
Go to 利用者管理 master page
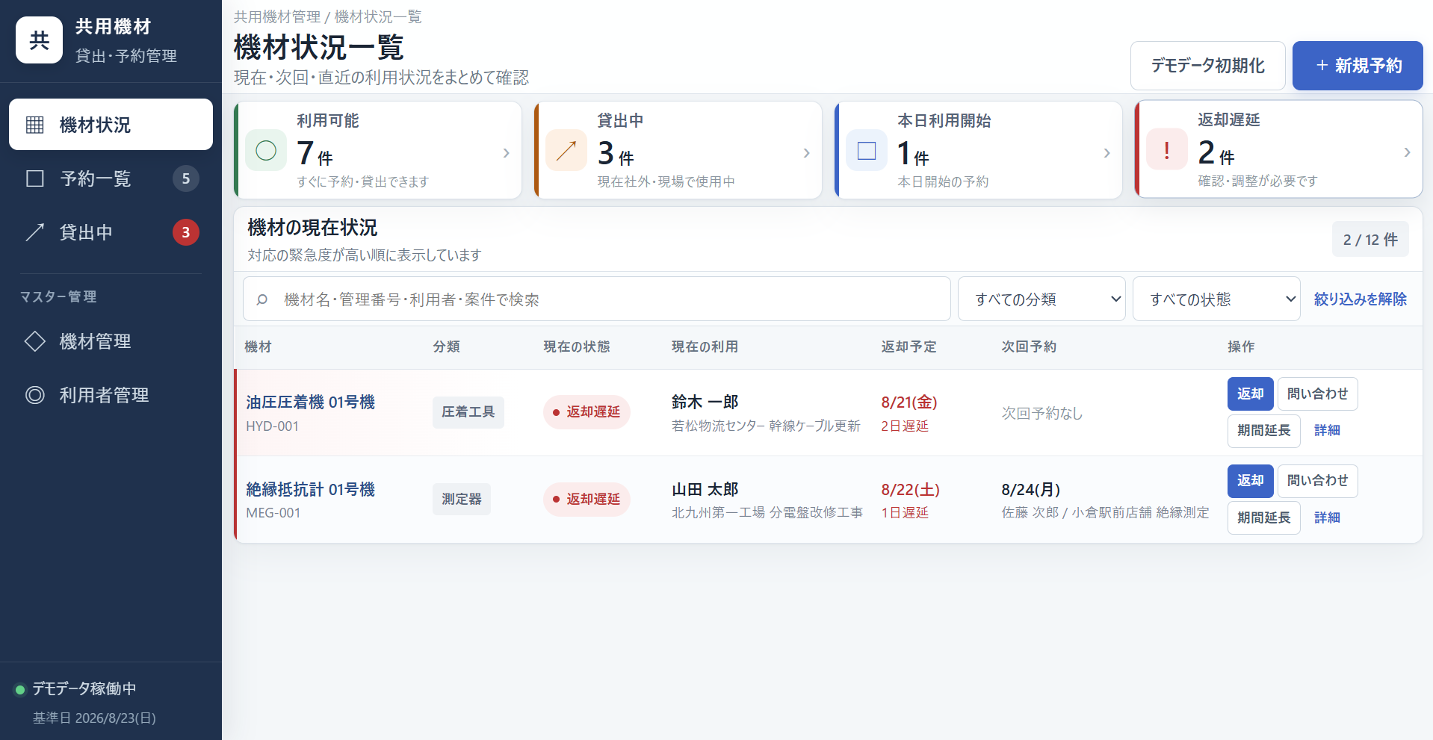[111, 395]
